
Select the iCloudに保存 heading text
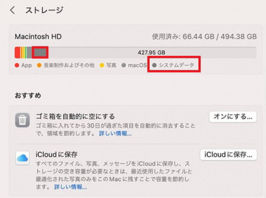tap(57, 154)
